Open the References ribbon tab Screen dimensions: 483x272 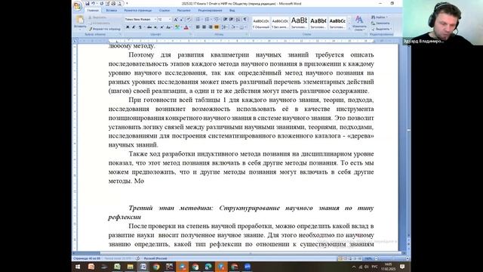[165, 11]
